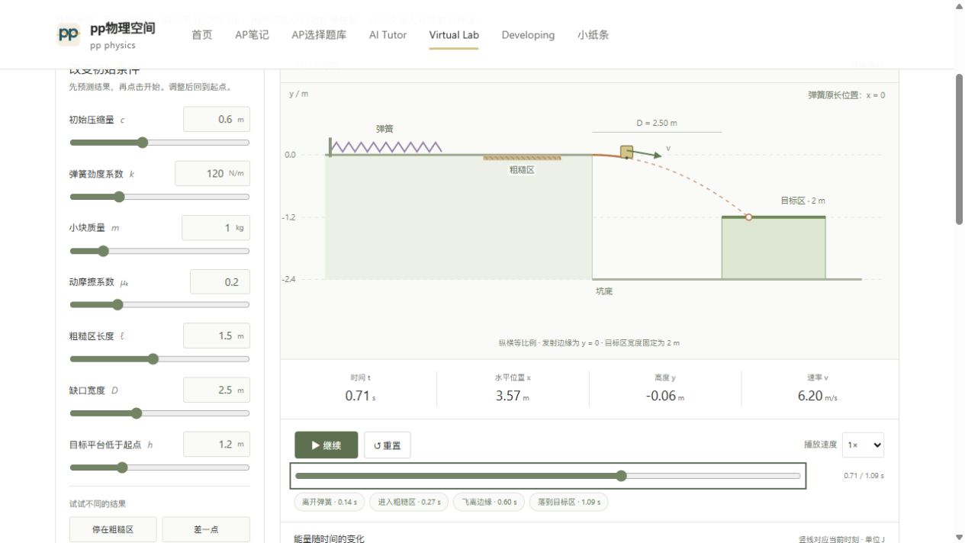The width and height of the screenshot is (965, 543).
Task: Open the 播放速度 1× dropdown
Action: [x=864, y=445]
